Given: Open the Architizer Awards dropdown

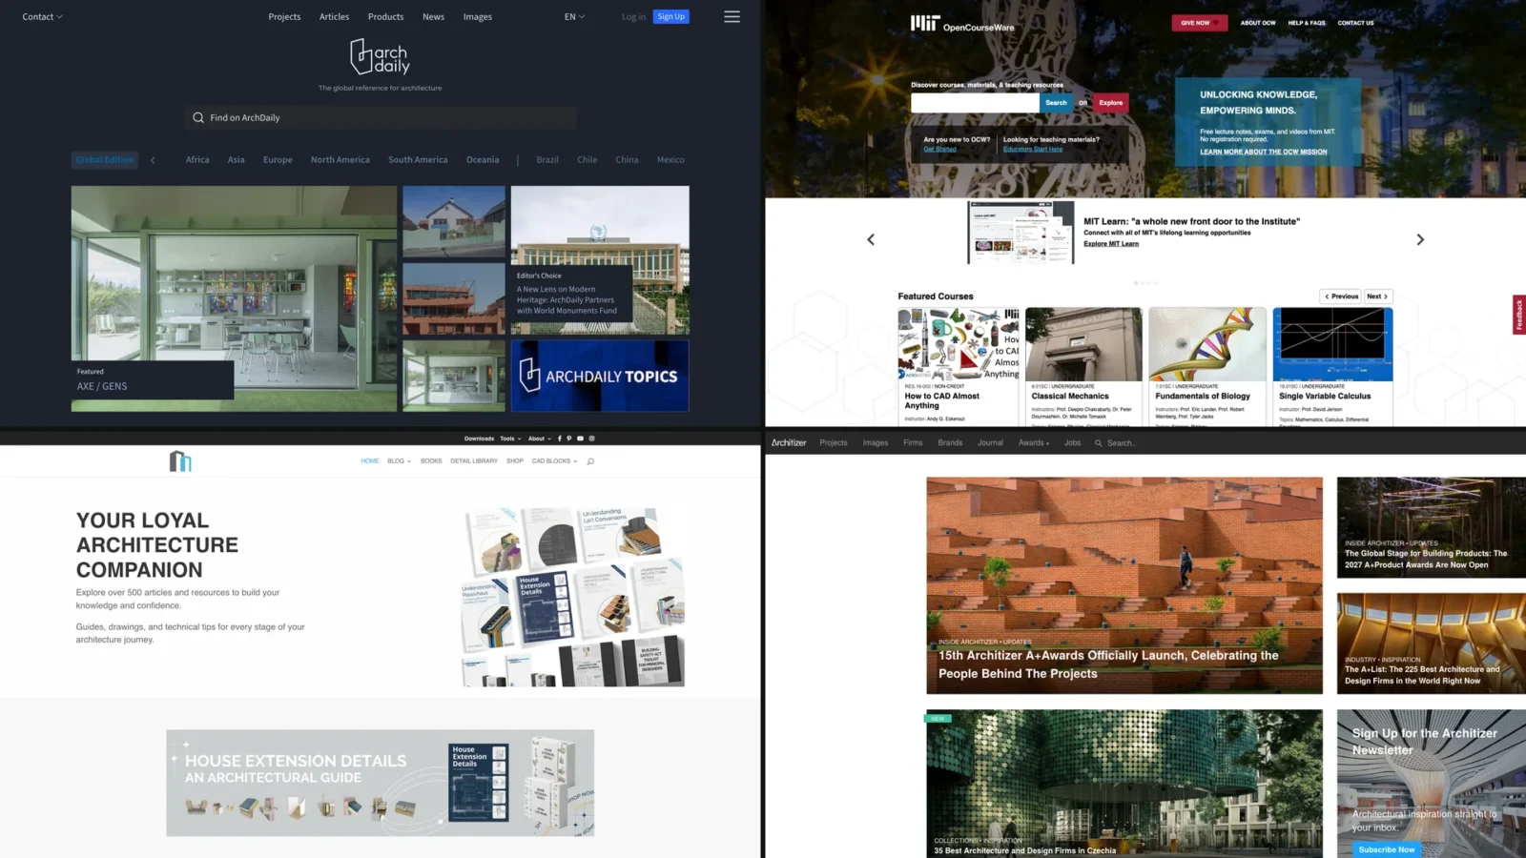Looking at the screenshot, I should coord(1033,443).
